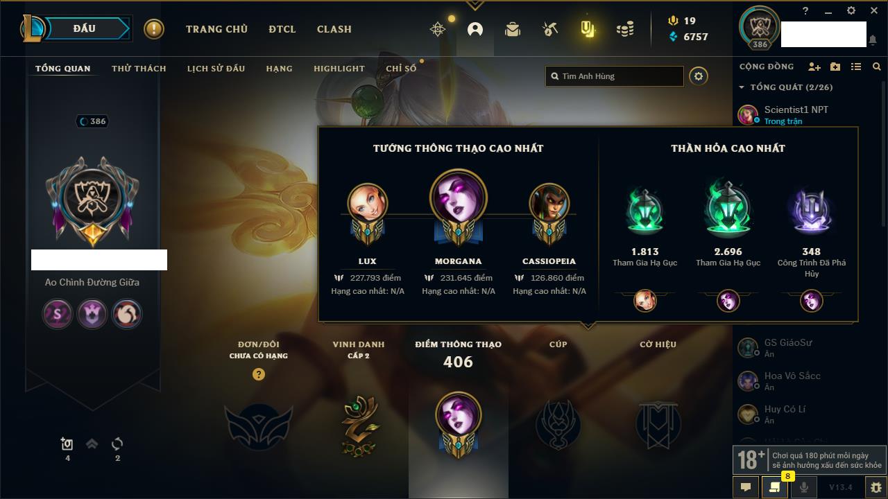
Task: Toggle the notifications bell icon
Action: [873, 40]
